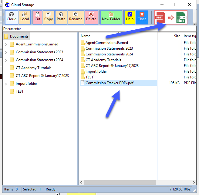The image size is (199, 195).
Task: Create a New Folder
Action: pyautogui.click(x=111, y=17)
